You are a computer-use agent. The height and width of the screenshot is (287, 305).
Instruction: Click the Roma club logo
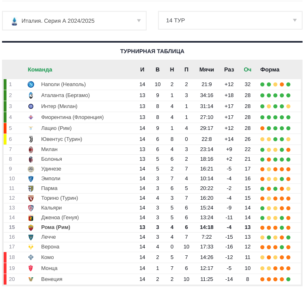tap(31, 227)
